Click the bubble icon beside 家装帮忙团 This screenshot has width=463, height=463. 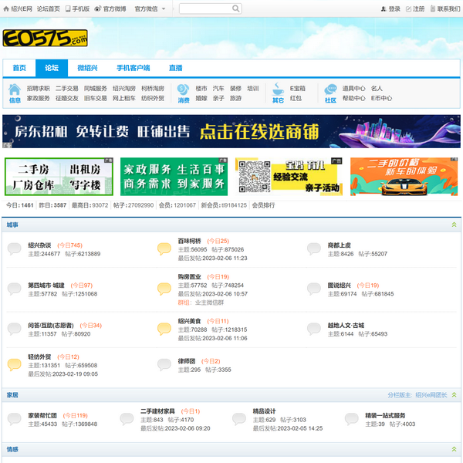point(15,419)
